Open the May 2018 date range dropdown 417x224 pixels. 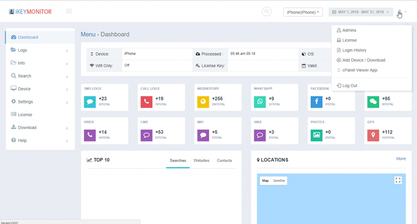pos(360,12)
